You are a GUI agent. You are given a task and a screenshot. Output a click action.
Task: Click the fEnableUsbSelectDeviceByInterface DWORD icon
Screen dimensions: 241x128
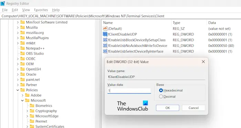pos(105,51)
